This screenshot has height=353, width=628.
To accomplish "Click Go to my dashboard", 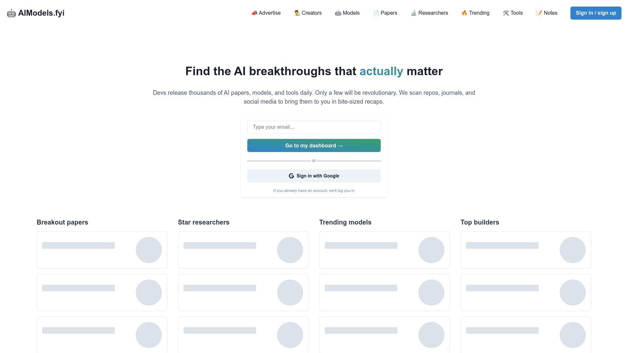I will click(314, 145).
